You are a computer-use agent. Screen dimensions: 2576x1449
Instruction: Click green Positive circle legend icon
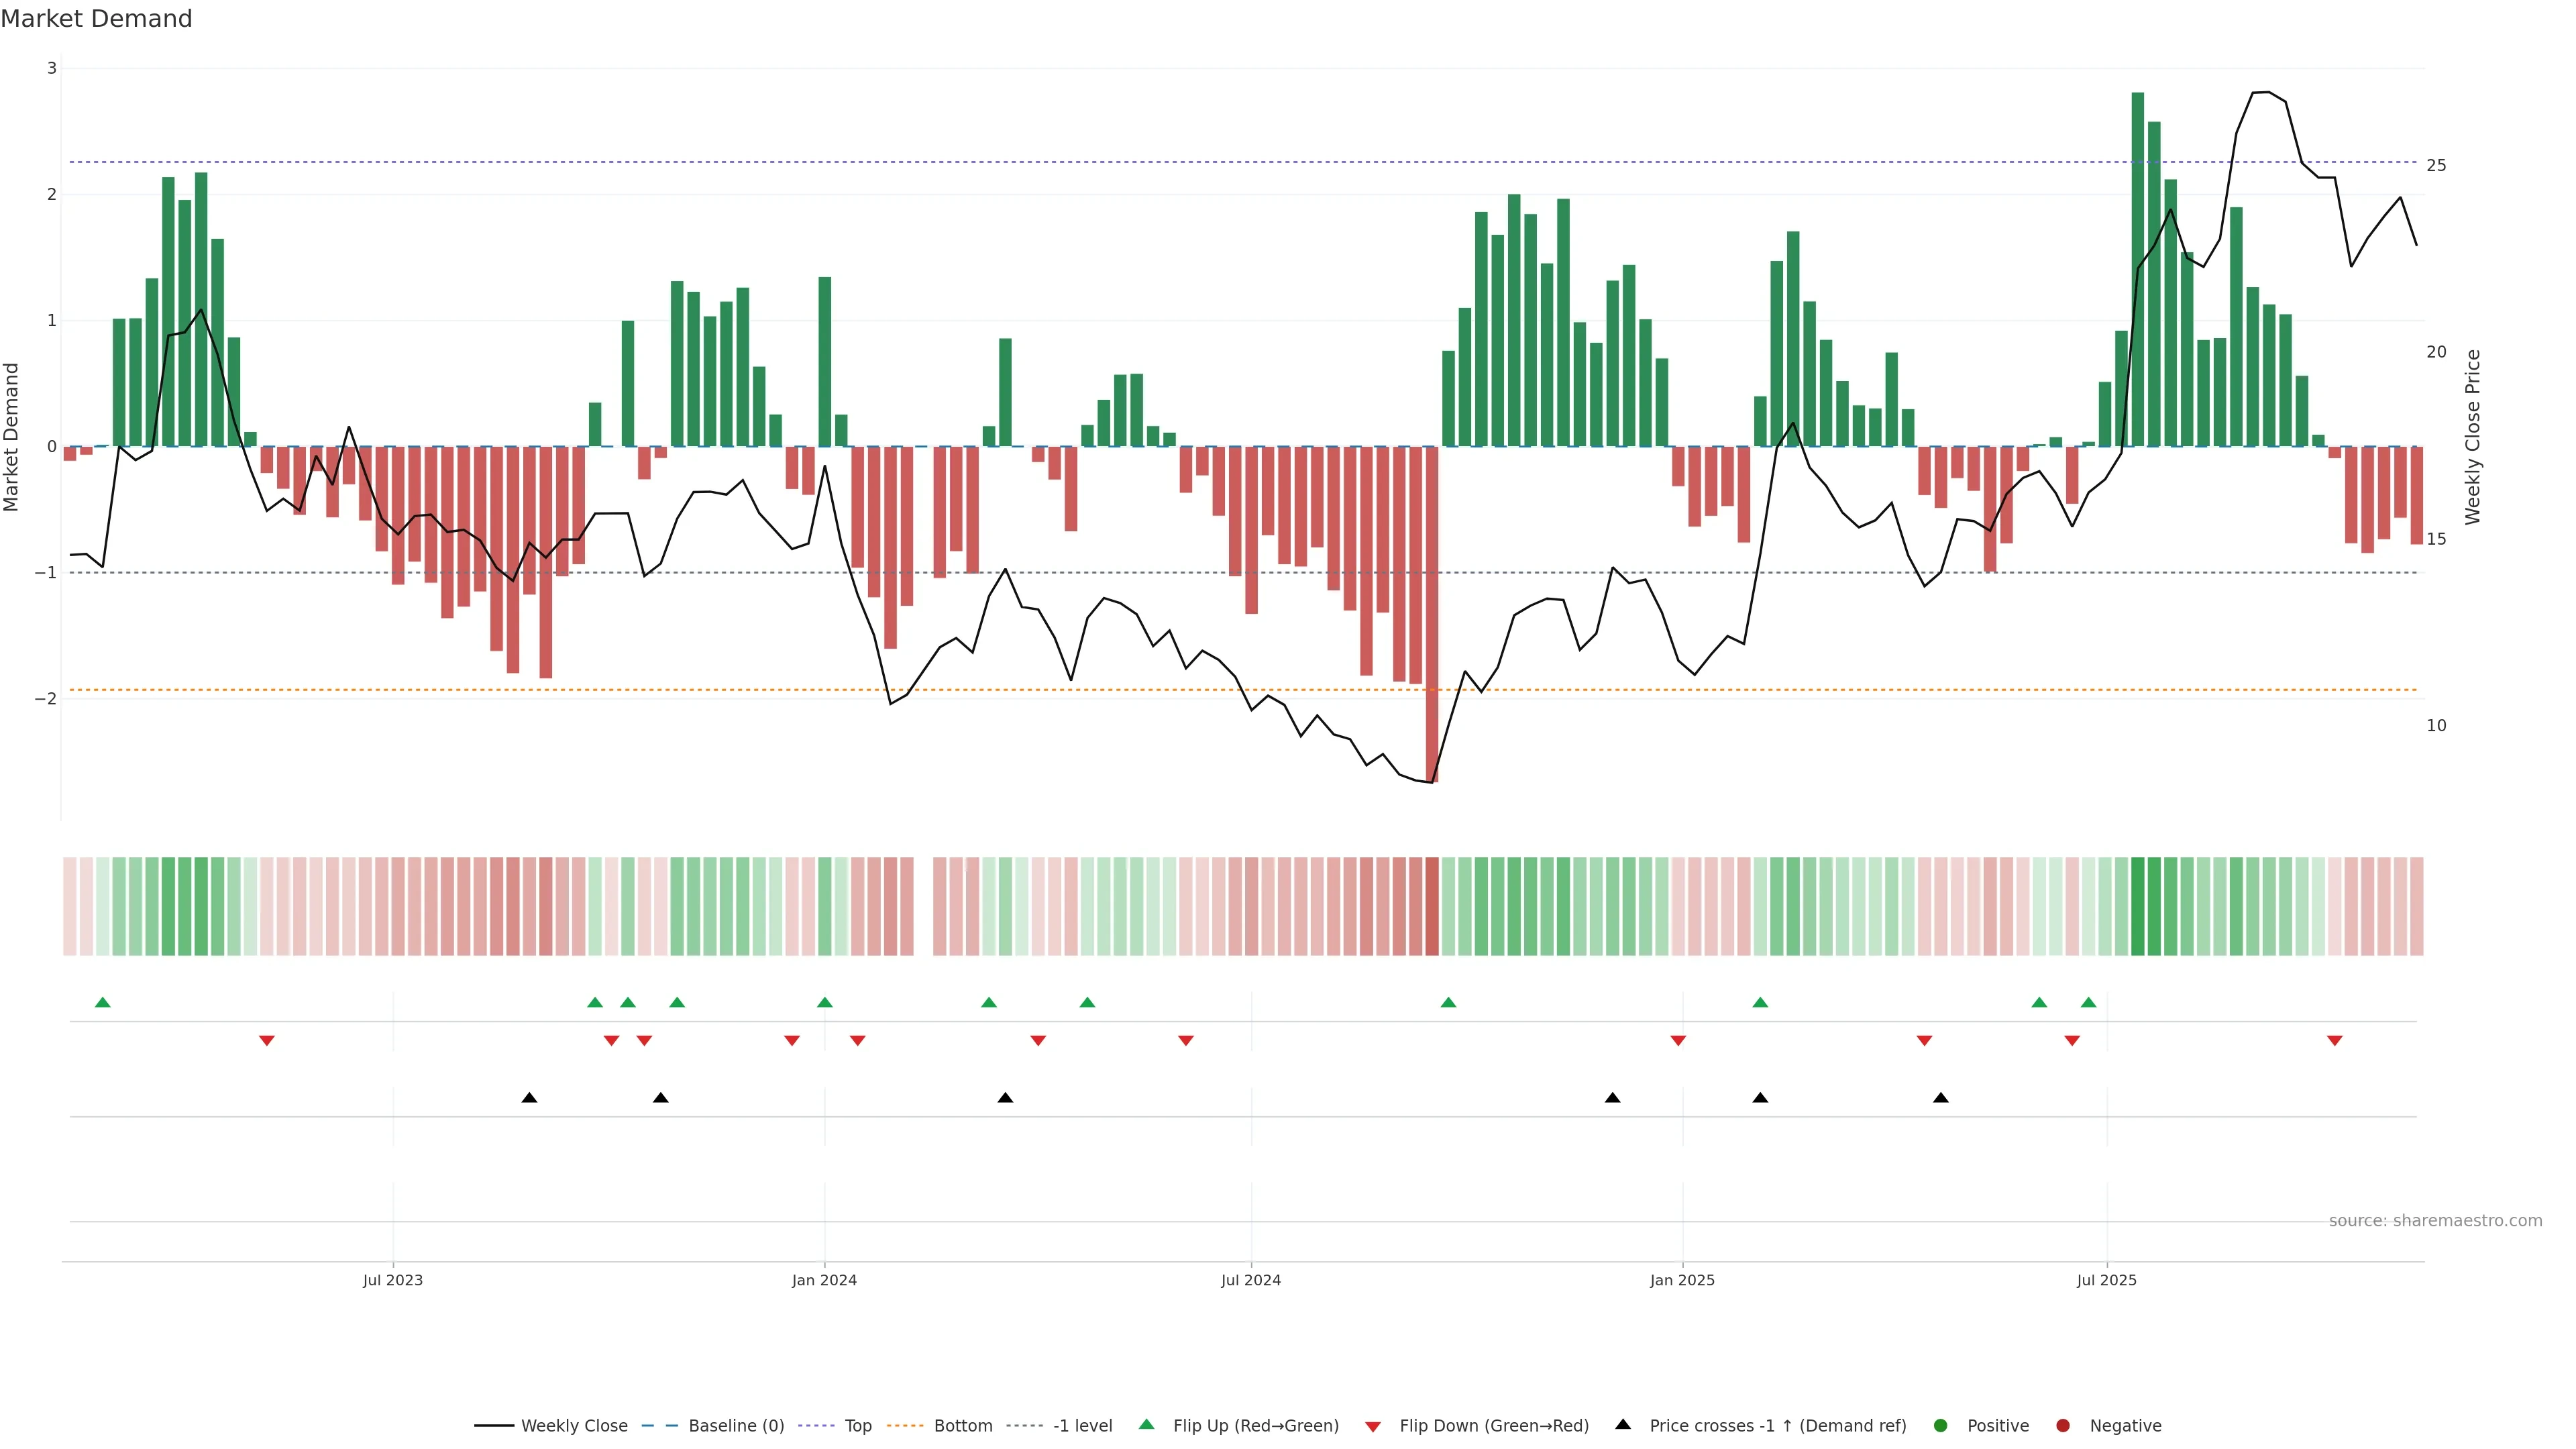1941,1426
